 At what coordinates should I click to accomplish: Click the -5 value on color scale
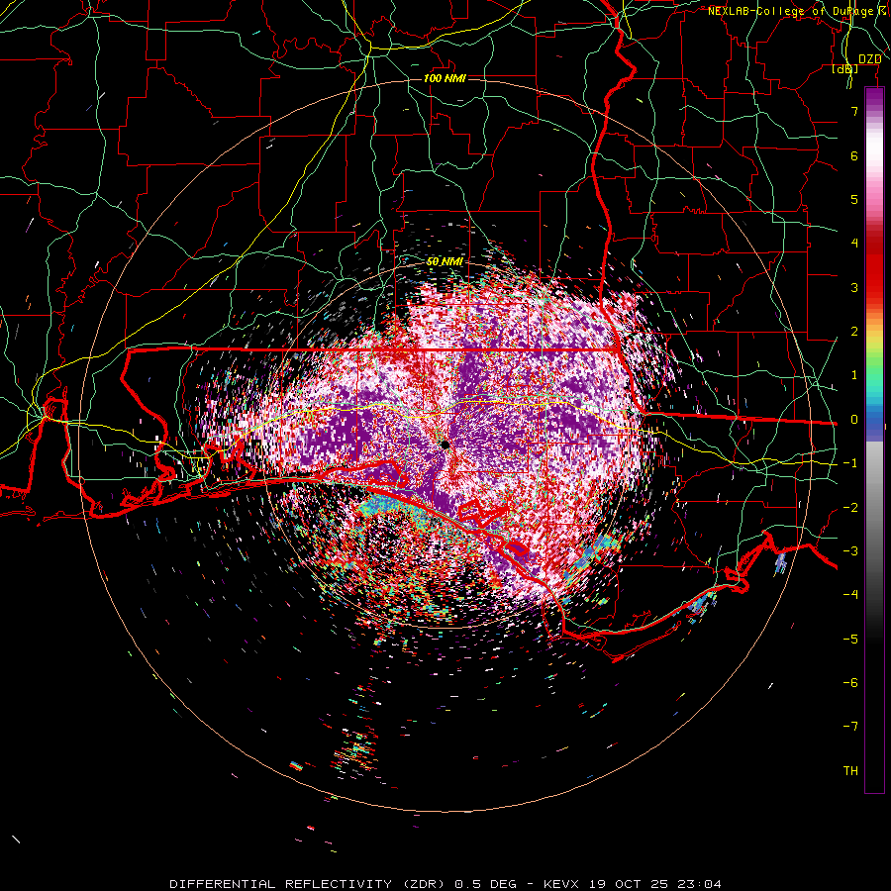(850, 640)
